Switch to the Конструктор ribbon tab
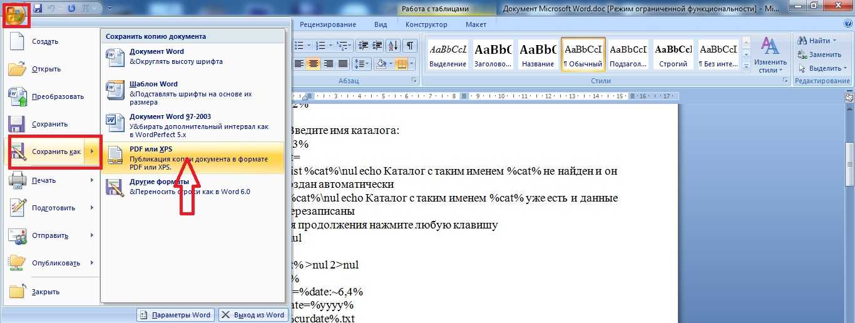This screenshot has height=323, width=855. click(x=426, y=24)
